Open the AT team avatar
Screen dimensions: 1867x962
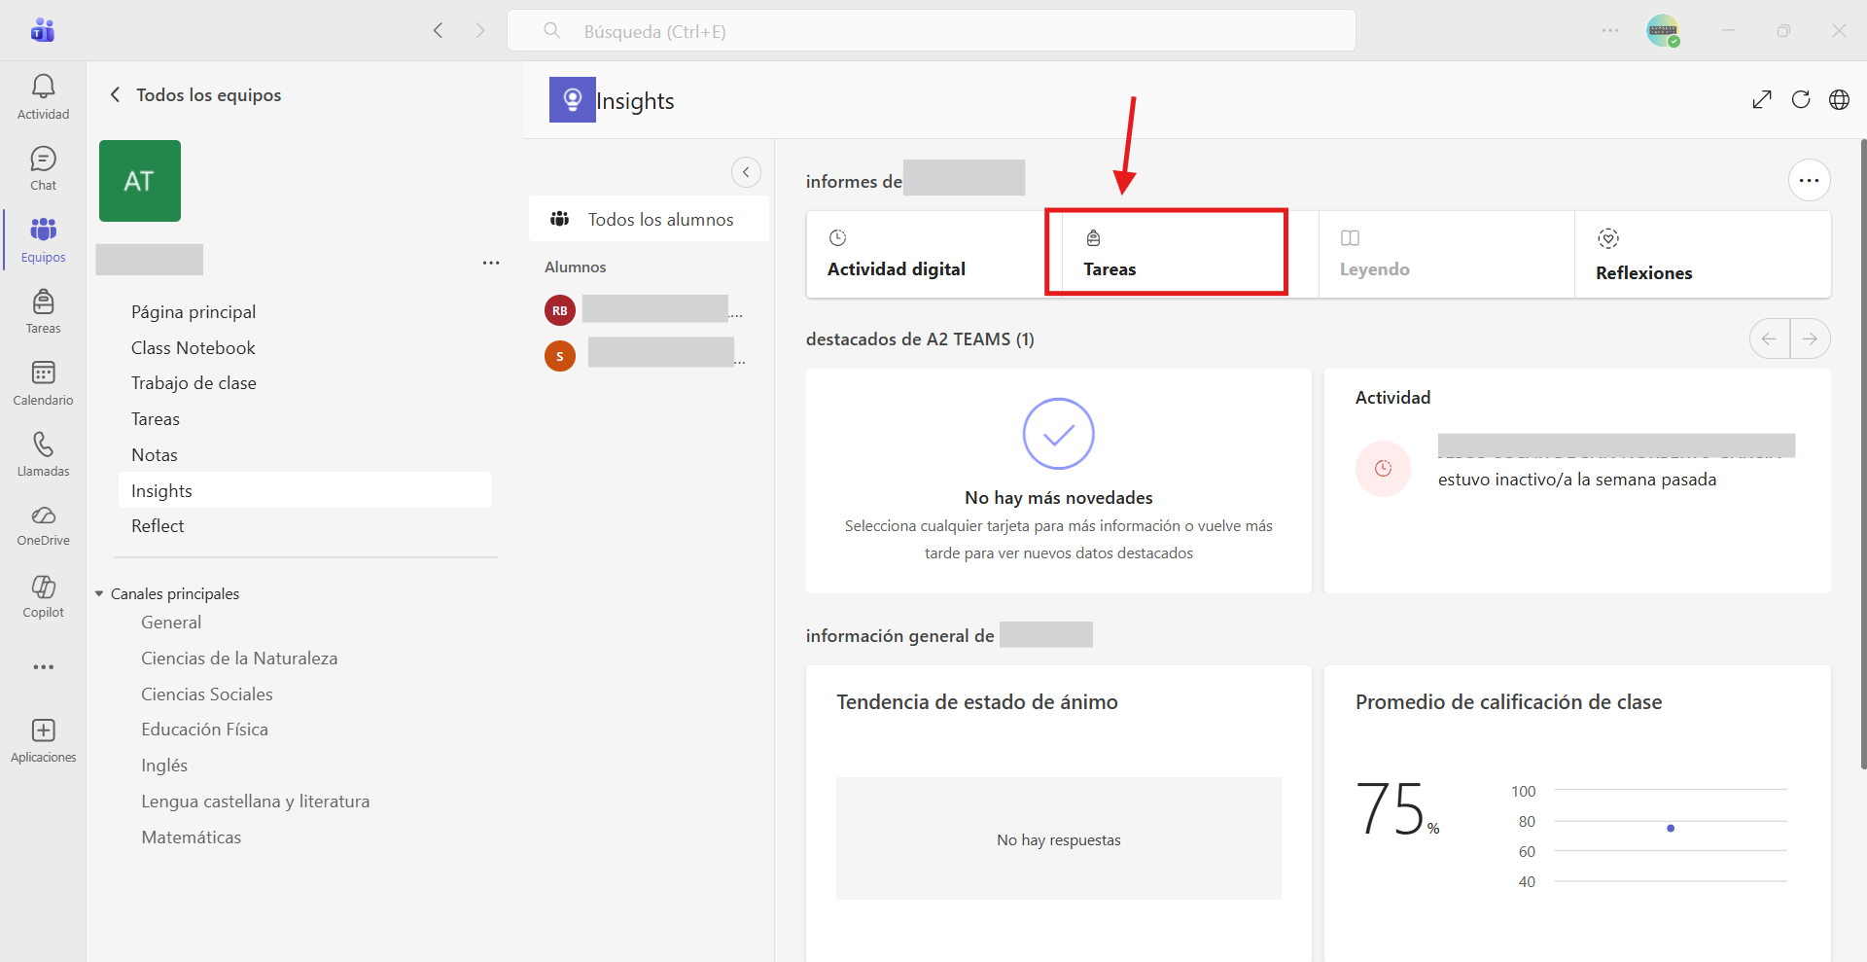(140, 181)
